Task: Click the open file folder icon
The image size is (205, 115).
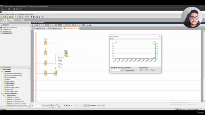Action: pos(5,17)
